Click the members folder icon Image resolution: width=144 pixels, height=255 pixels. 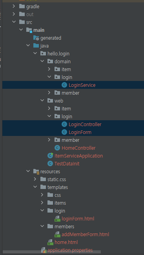50,226
